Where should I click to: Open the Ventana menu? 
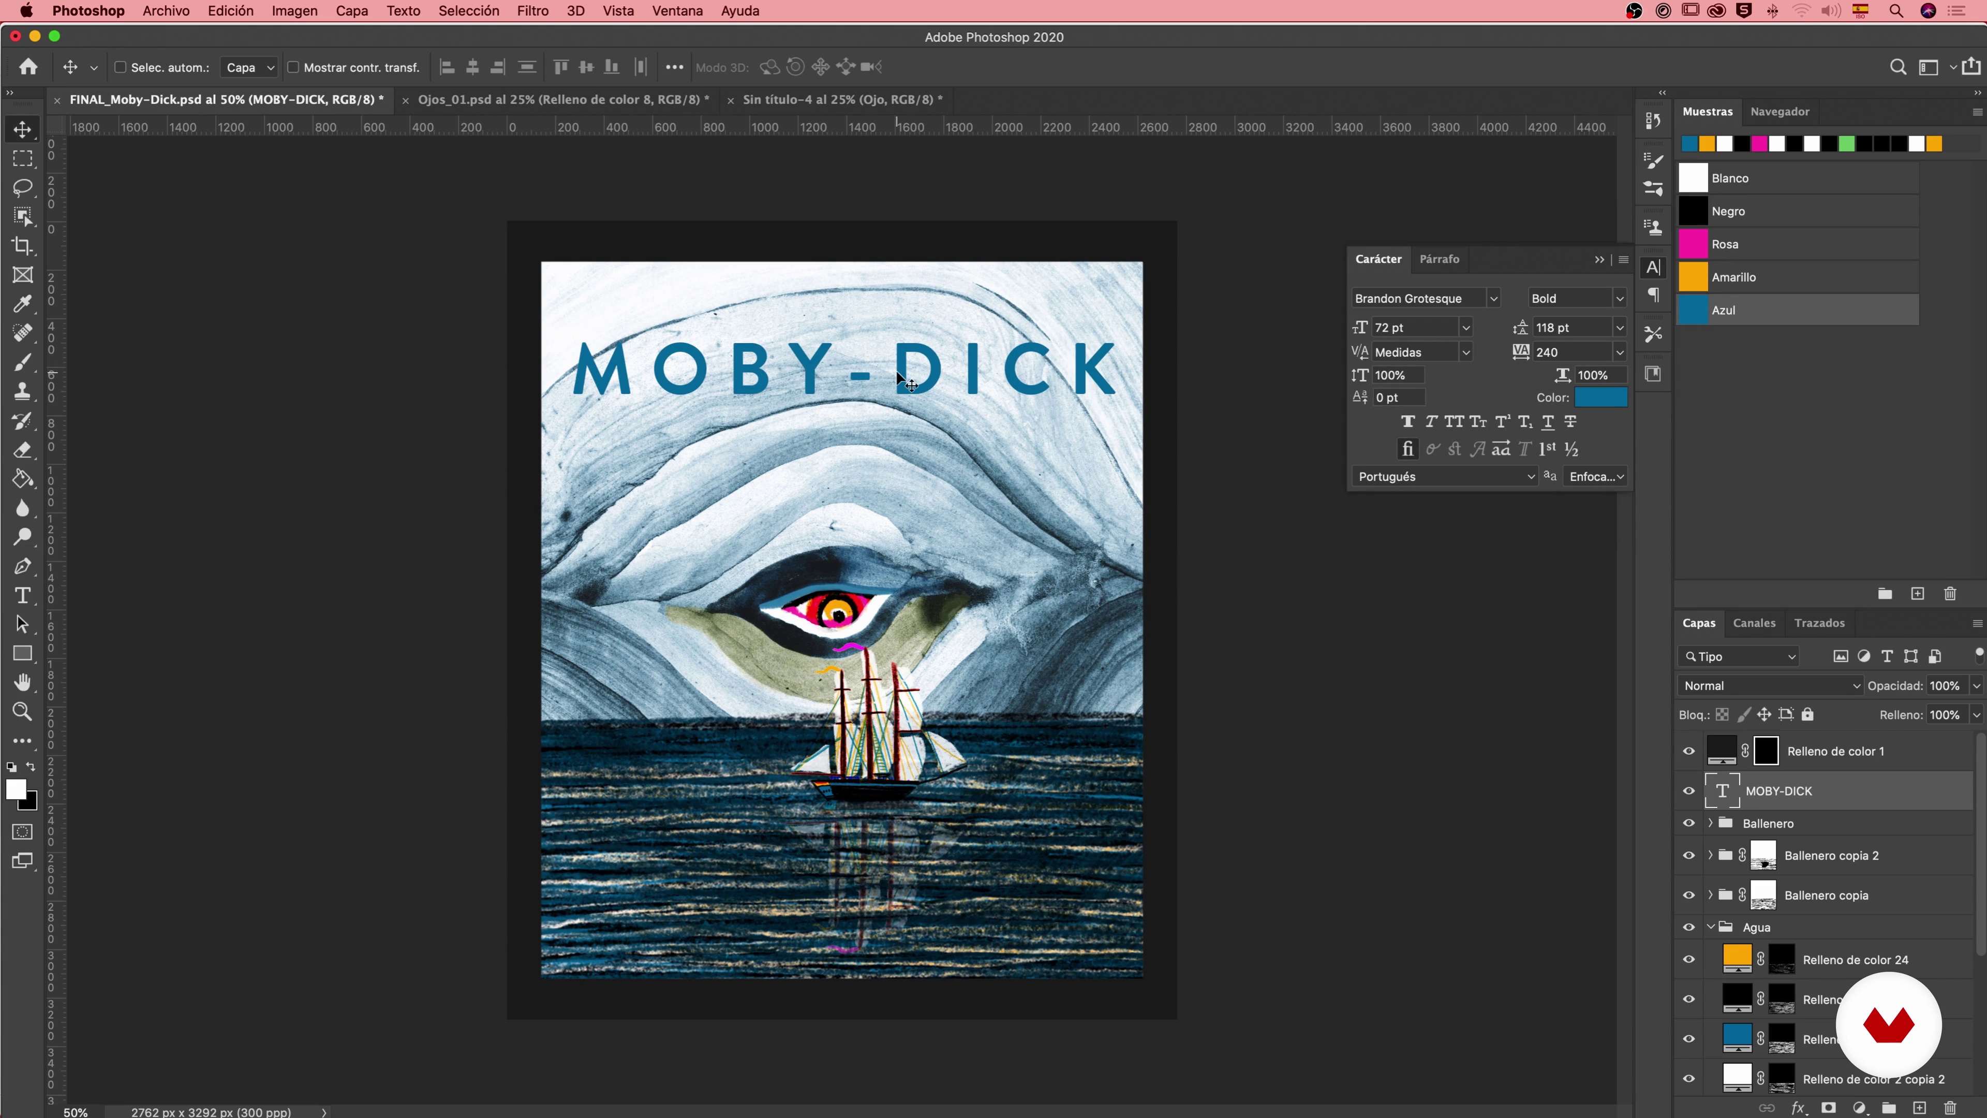coord(677,11)
